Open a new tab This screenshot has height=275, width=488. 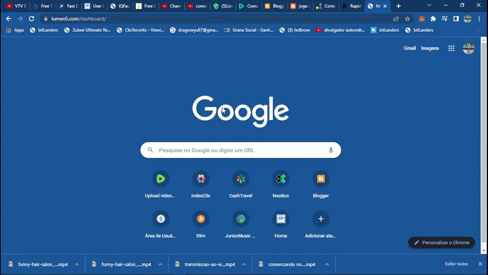(x=398, y=6)
